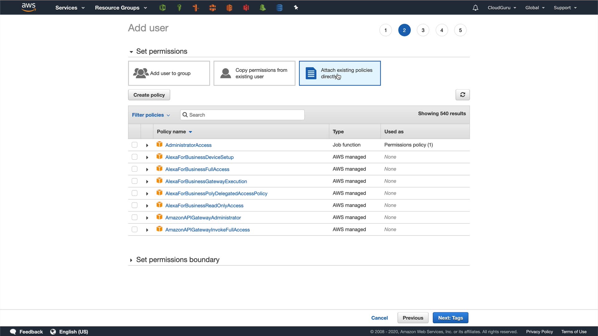Select the AmazonAPIGatewayAdministrator checkbox
Viewport: 598px width, 336px height.
pos(135,217)
